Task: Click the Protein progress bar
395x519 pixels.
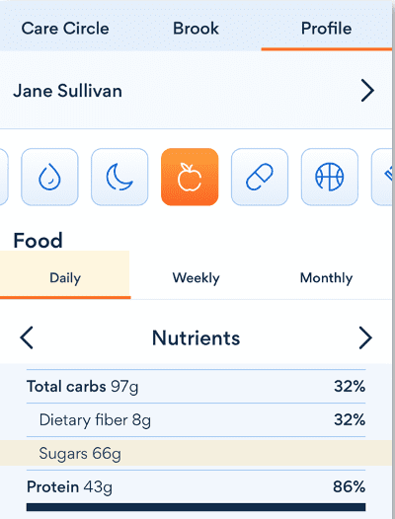Action: (x=196, y=507)
